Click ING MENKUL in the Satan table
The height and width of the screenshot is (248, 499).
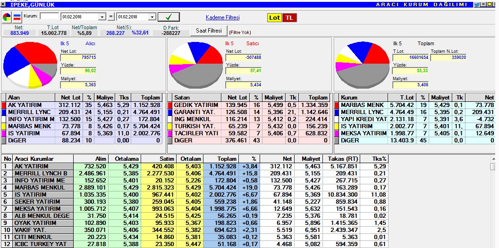tap(193, 119)
